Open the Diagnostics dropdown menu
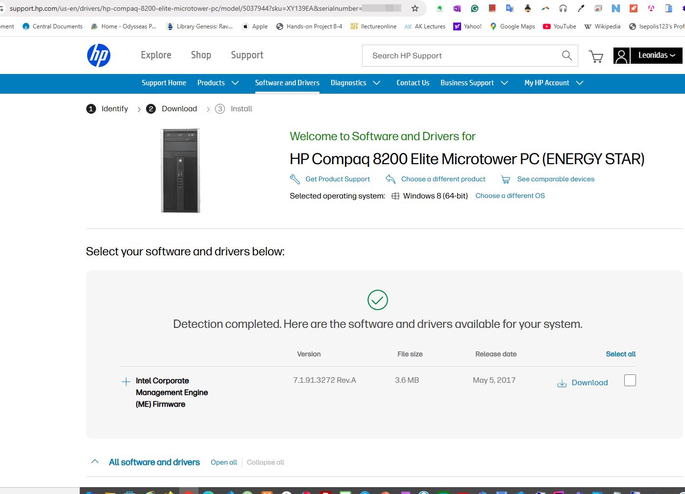The height and width of the screenshot is (494, 685). [x=356, y=83]
